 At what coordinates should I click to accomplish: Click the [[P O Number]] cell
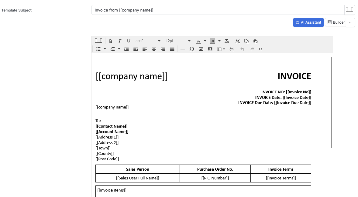point(215,178)
